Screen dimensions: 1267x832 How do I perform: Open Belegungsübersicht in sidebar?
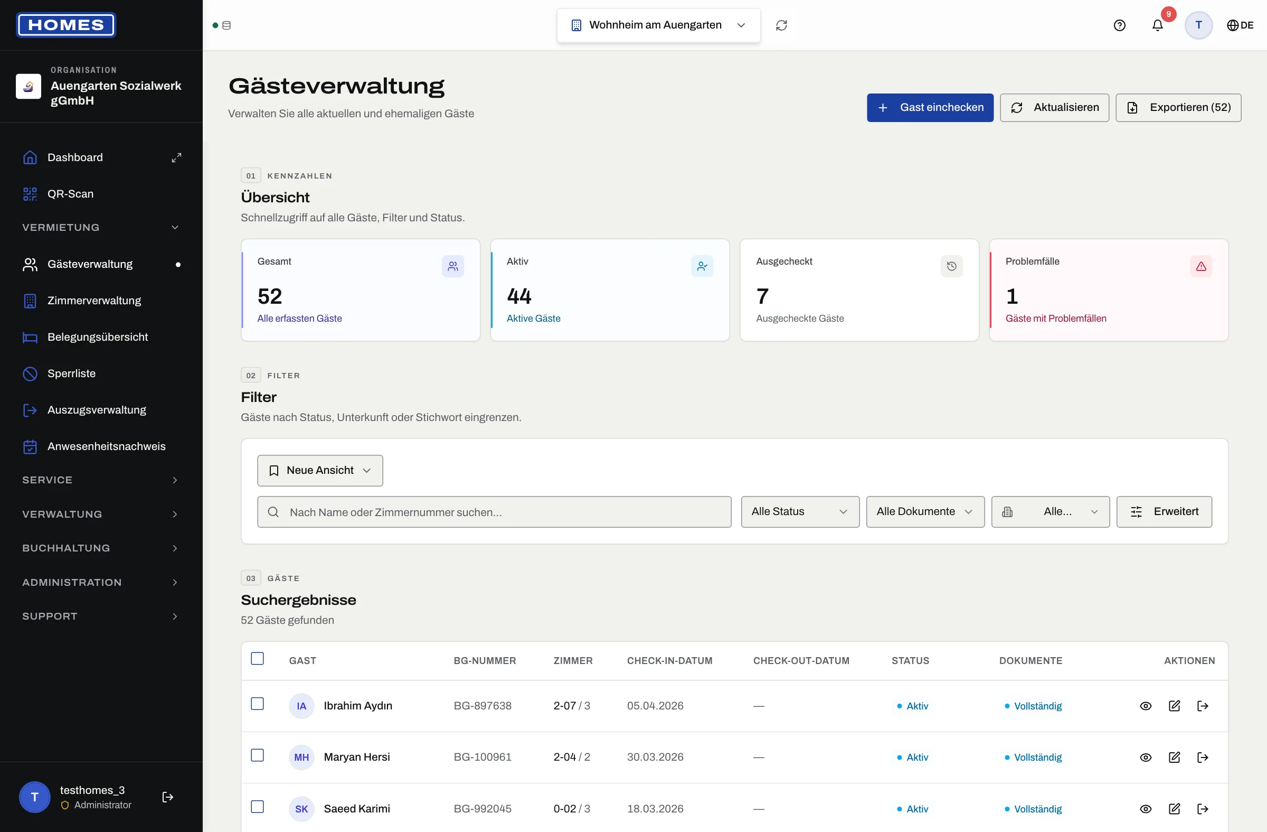point(101,337)
